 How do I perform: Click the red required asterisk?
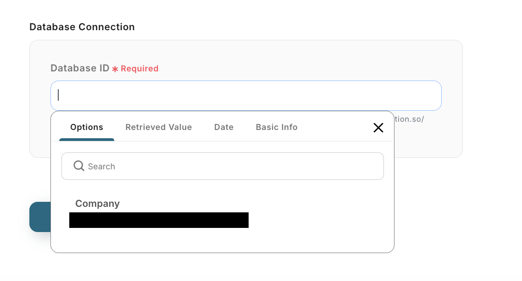(x=115, y=69)
